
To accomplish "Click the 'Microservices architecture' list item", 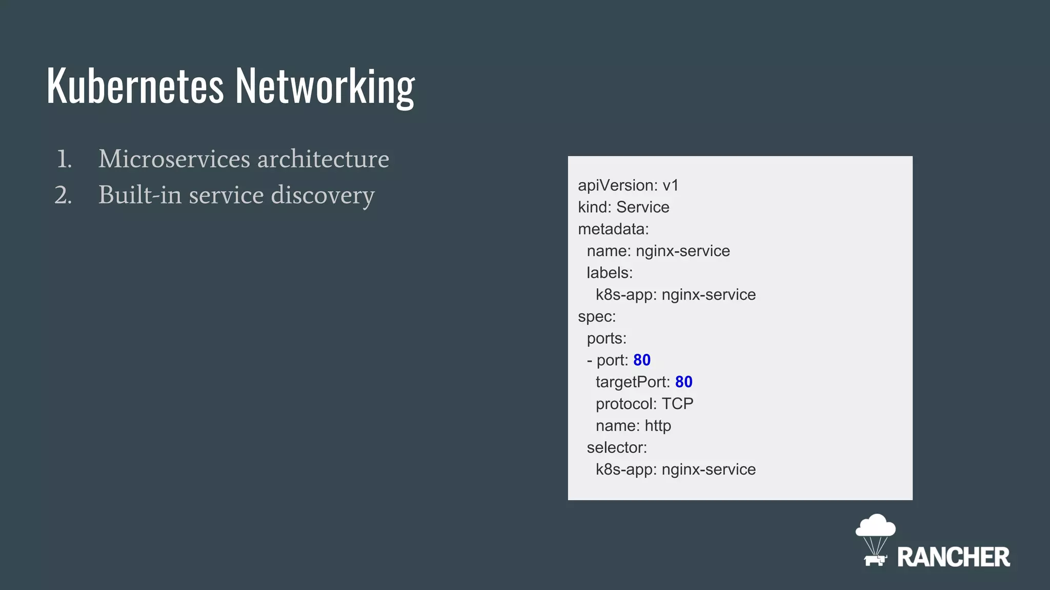I will pos(244,159).
